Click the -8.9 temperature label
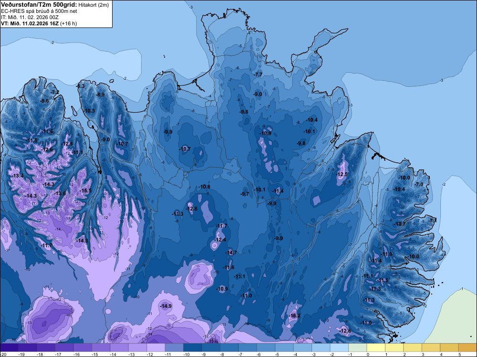 click(x=100, y=94)
